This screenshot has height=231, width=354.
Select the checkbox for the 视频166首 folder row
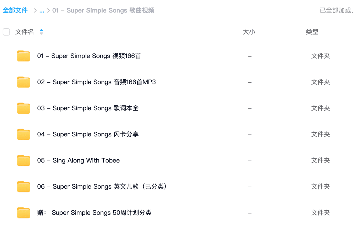point(6,56)
